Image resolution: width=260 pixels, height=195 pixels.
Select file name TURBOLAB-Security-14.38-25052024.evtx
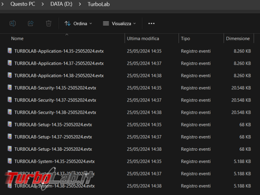55,113
